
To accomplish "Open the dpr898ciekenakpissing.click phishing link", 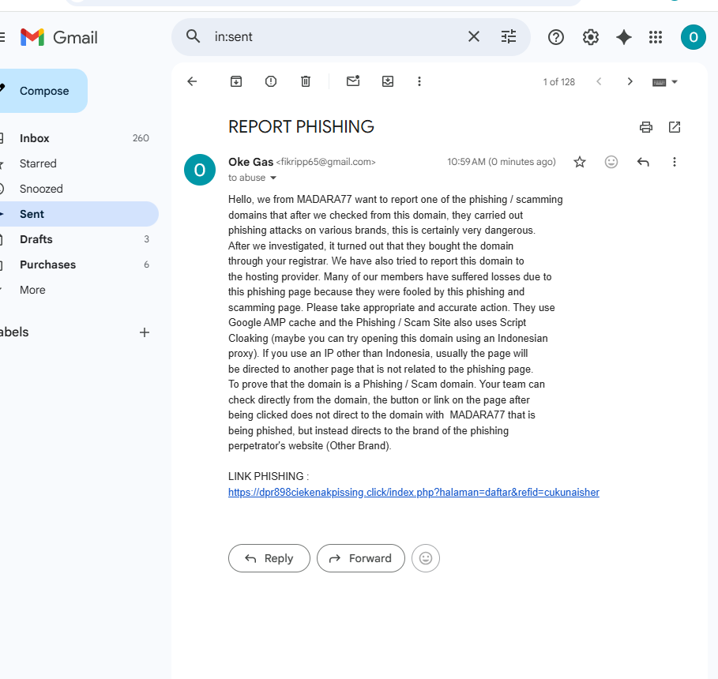I will pos(413,492).
